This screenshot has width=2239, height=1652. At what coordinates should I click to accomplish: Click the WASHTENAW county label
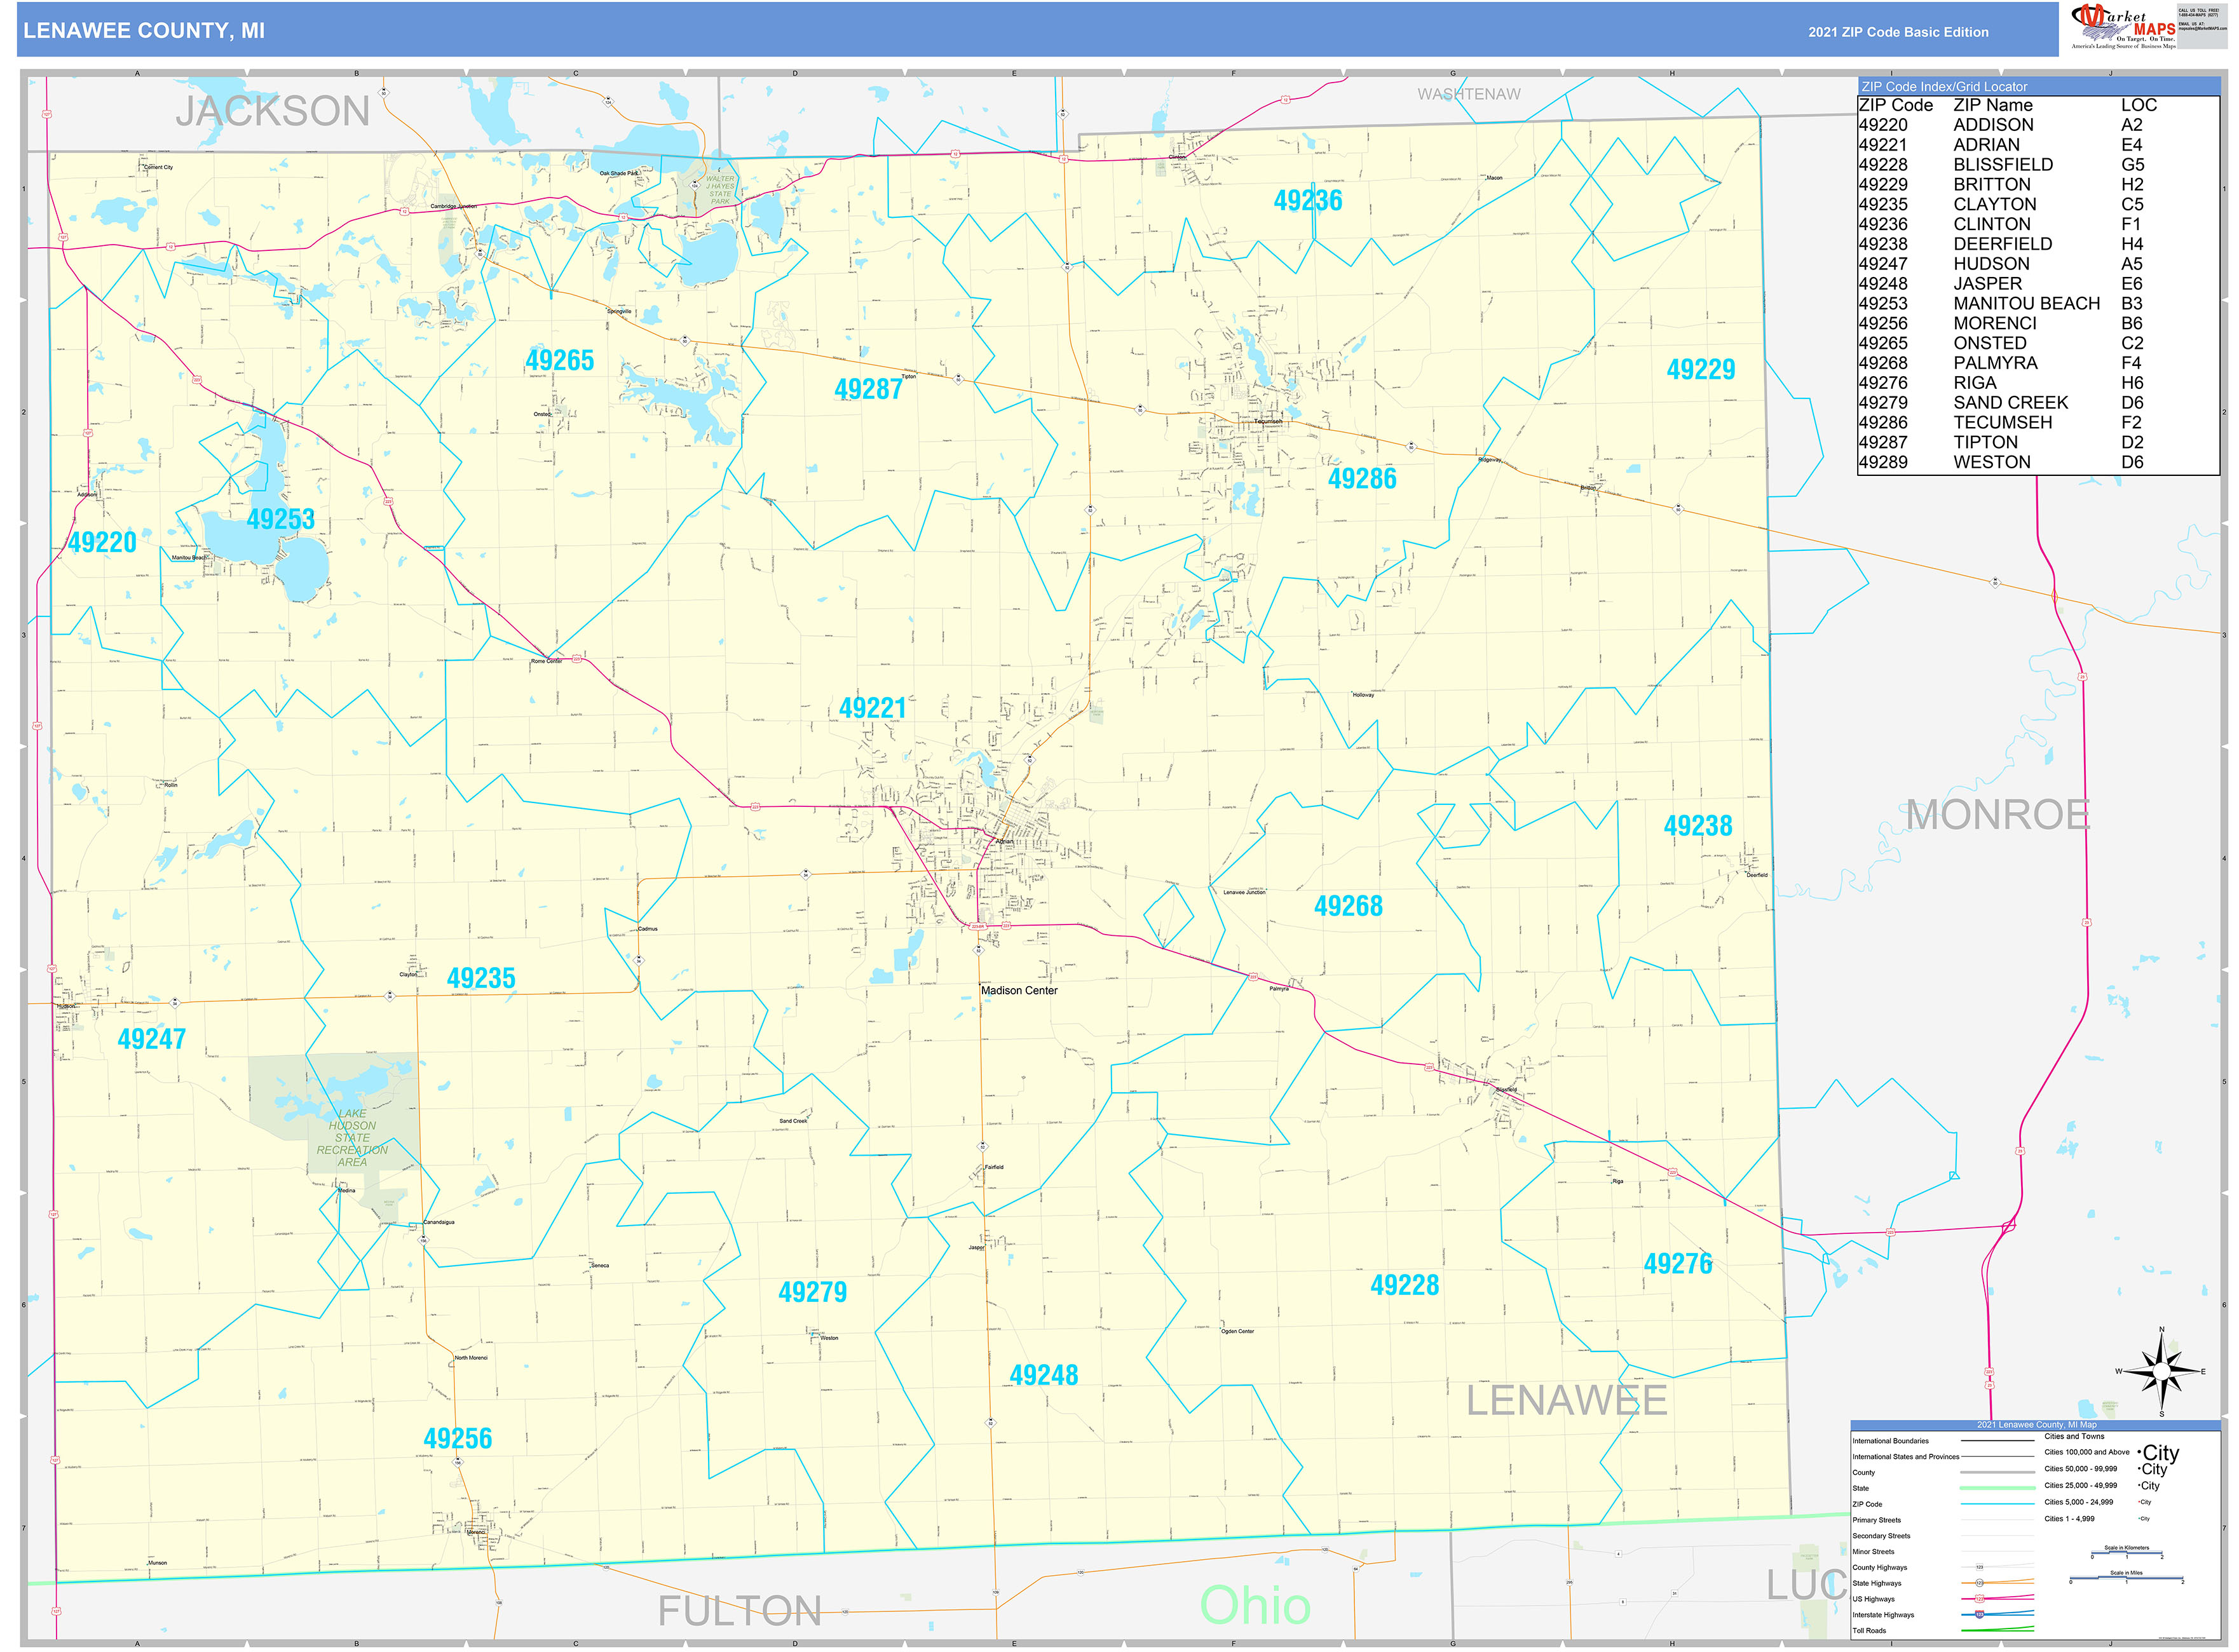pos(1469,94)
